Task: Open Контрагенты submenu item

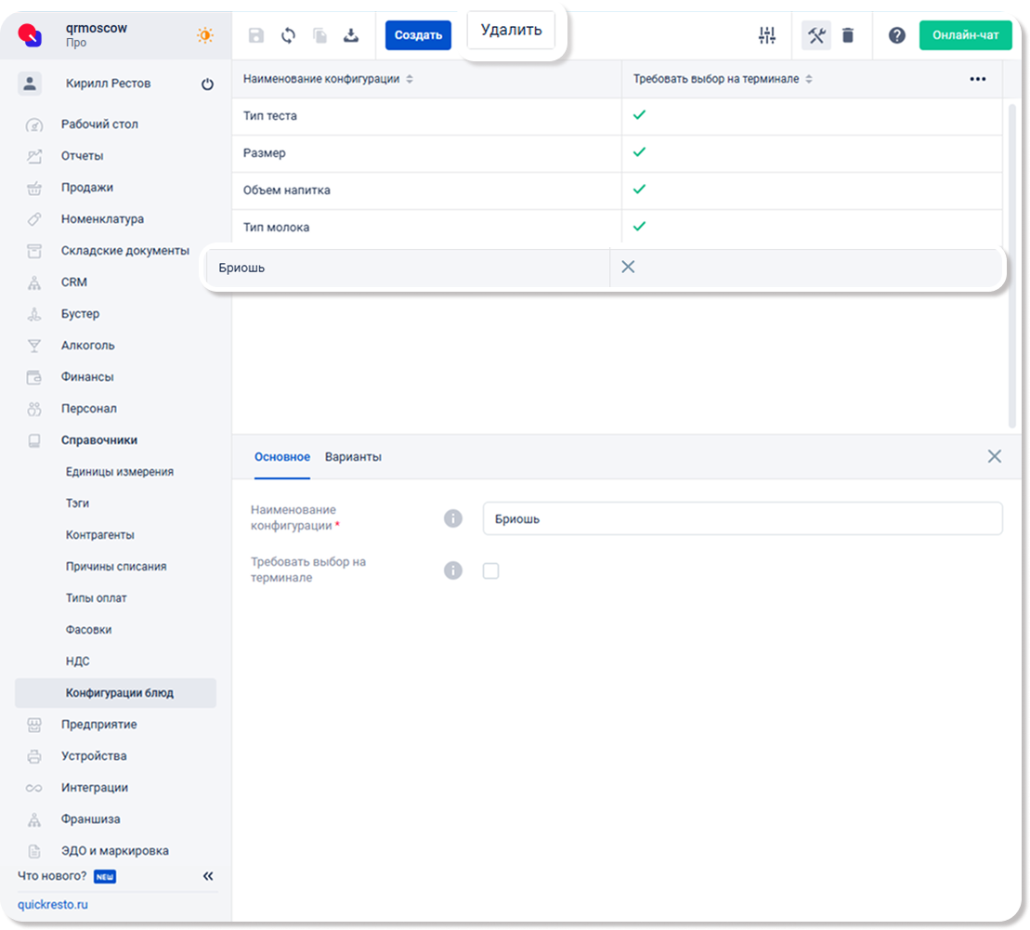Action: pyautogui.click(x=100, y=534)
